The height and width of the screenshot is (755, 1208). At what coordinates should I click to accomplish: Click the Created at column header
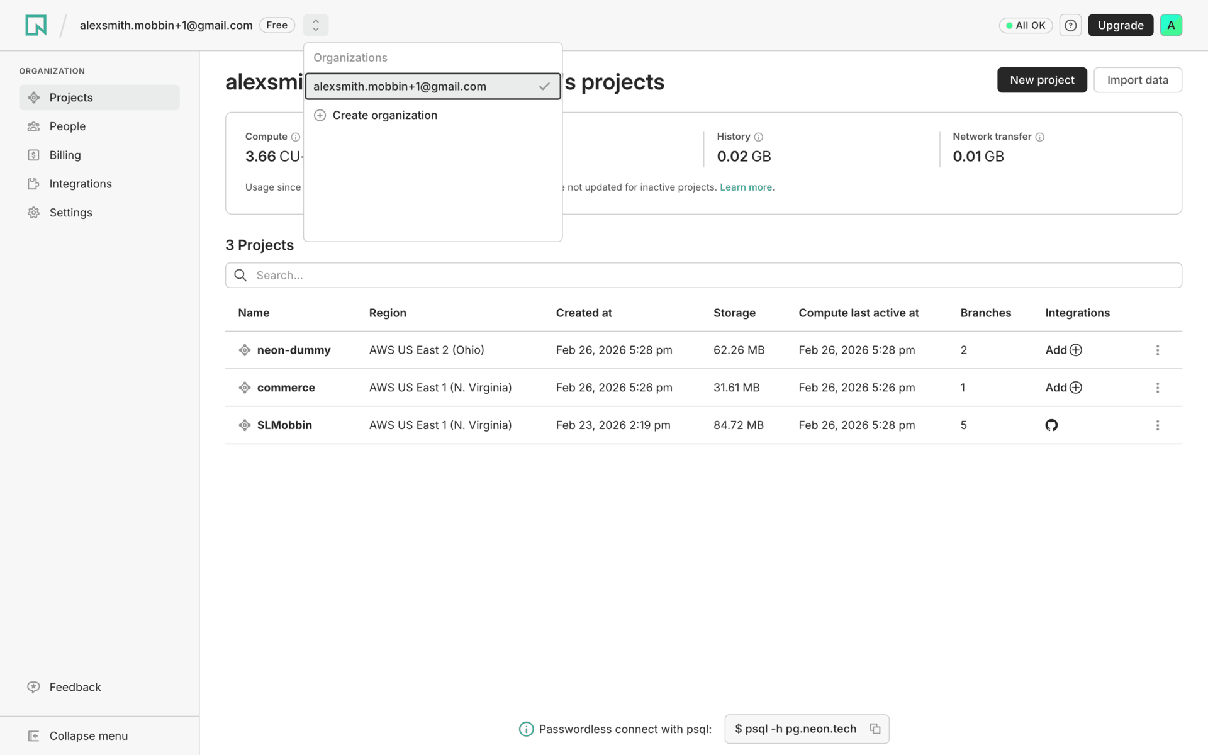(584, 313)
